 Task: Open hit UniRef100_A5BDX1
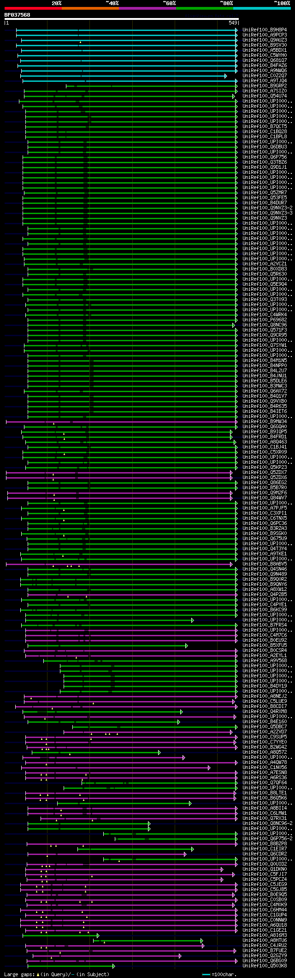tap(265, 50)
